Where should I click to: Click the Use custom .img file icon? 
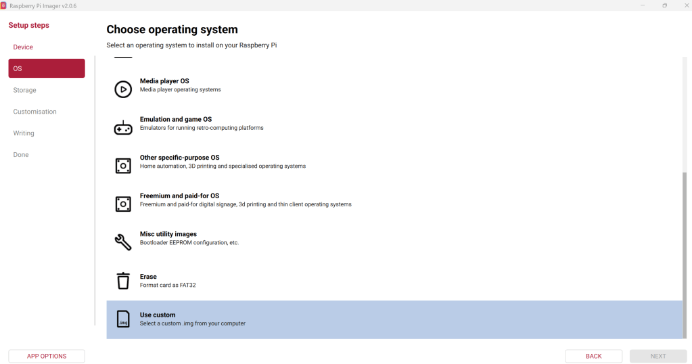coord(123,319)
